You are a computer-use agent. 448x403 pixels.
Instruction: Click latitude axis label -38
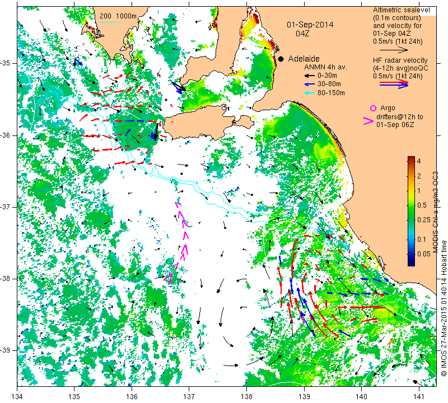pos(6,278)
